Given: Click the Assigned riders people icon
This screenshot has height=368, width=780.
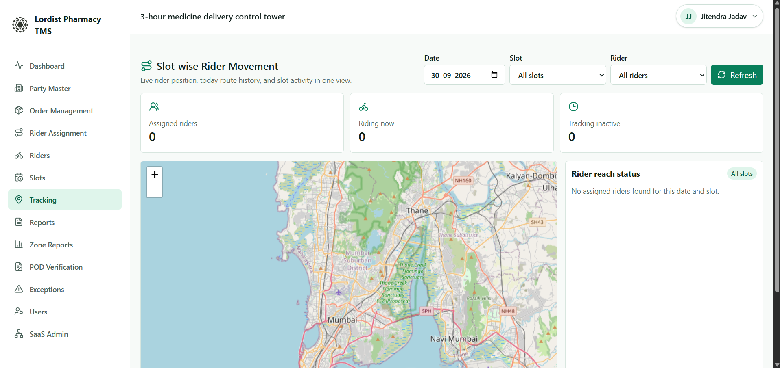Looking at the screenshot, I should coord(154,107).
